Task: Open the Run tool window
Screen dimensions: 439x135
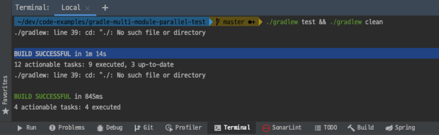Action: (x=27, y=128)
